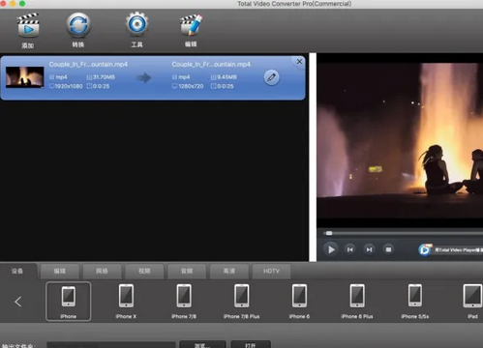The height and width of the screenshot is (348, 483).
Task: Switch to the 视频 (Video) tab
Action: coord(144,272)
